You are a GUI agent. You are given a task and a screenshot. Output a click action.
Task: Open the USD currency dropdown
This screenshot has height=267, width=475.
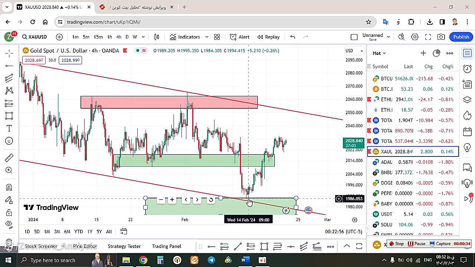pyautogui.click(x=354, y=50)
